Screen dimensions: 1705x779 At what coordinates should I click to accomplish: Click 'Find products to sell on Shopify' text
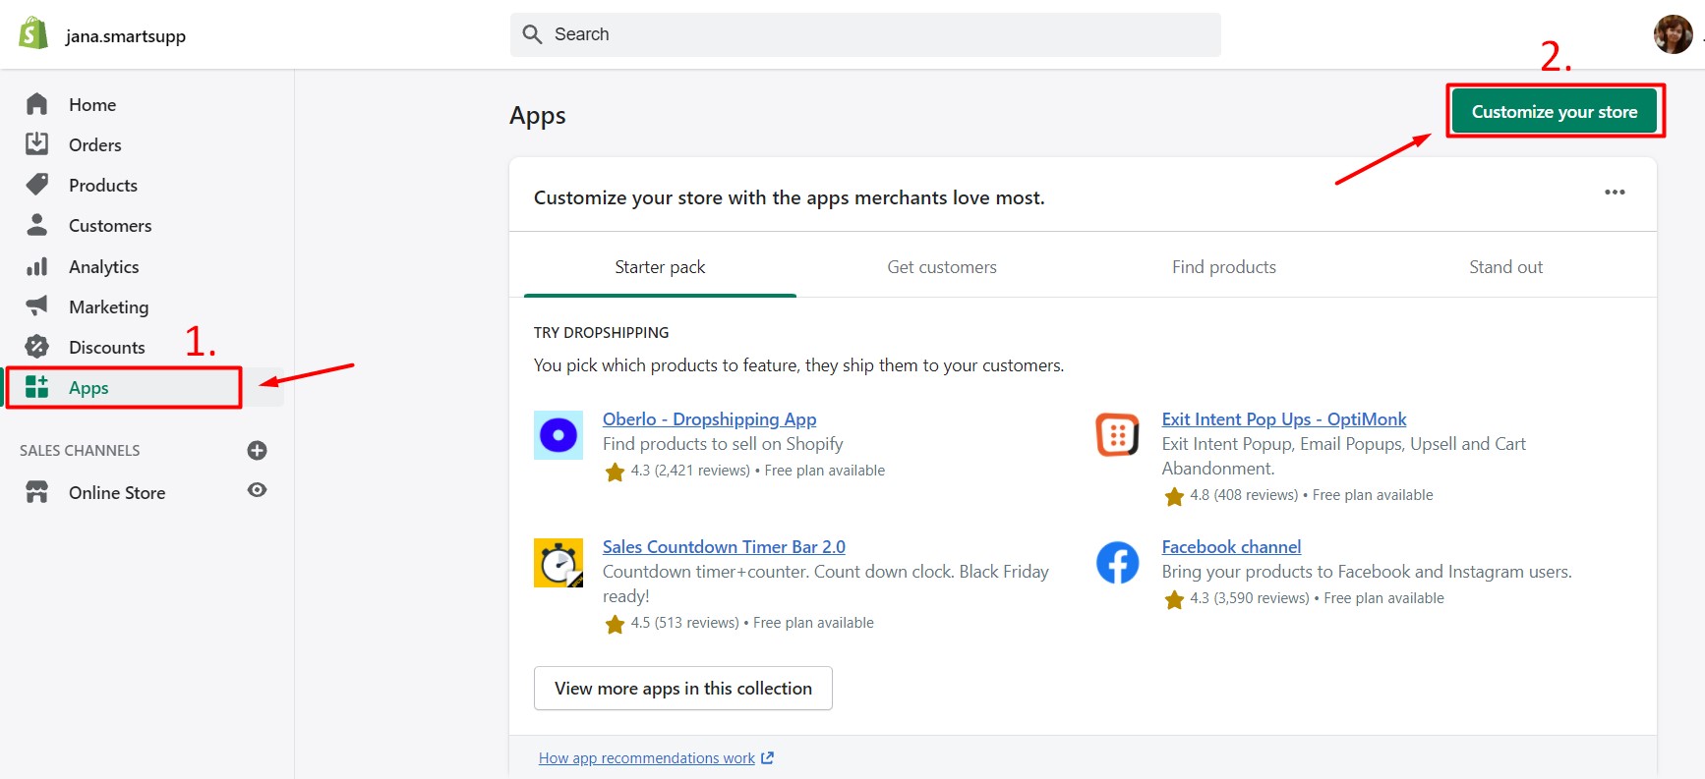click(x=723, y=444)
